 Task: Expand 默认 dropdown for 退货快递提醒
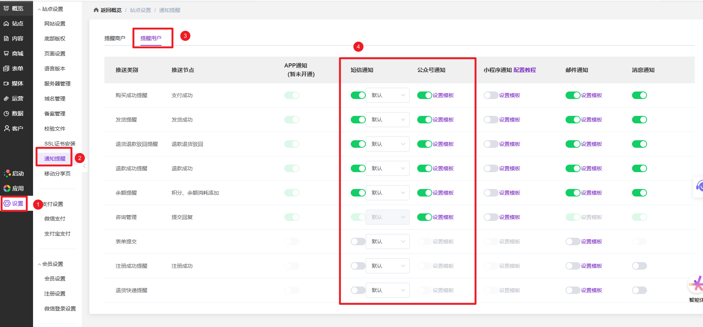click(388, 290)
